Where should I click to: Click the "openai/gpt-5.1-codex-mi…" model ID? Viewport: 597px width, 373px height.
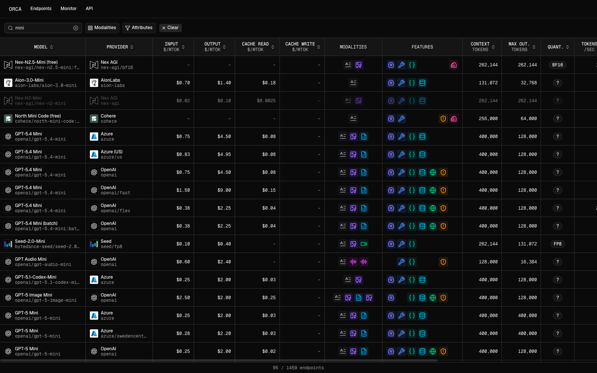coord(47,282)
